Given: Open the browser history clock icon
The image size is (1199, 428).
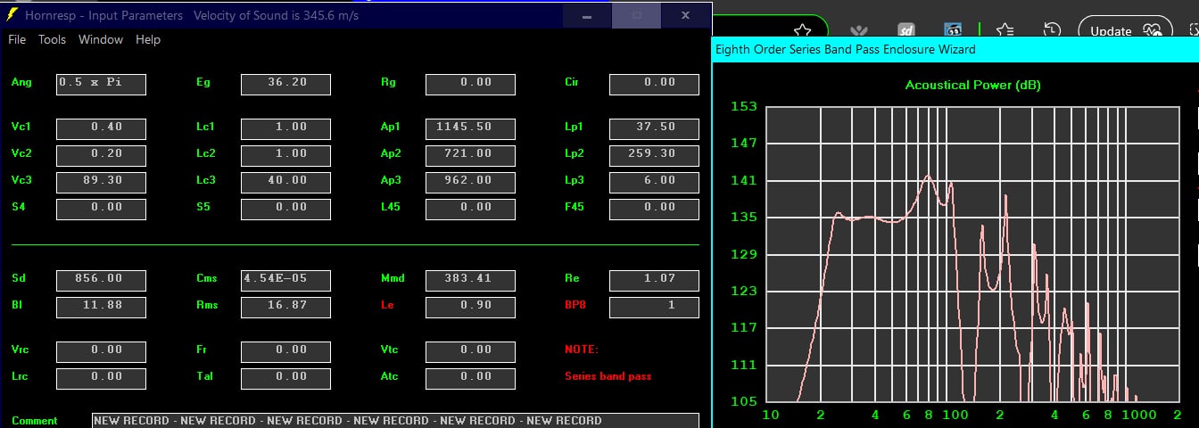Looking at the screenshot, I should [1051, 30].
